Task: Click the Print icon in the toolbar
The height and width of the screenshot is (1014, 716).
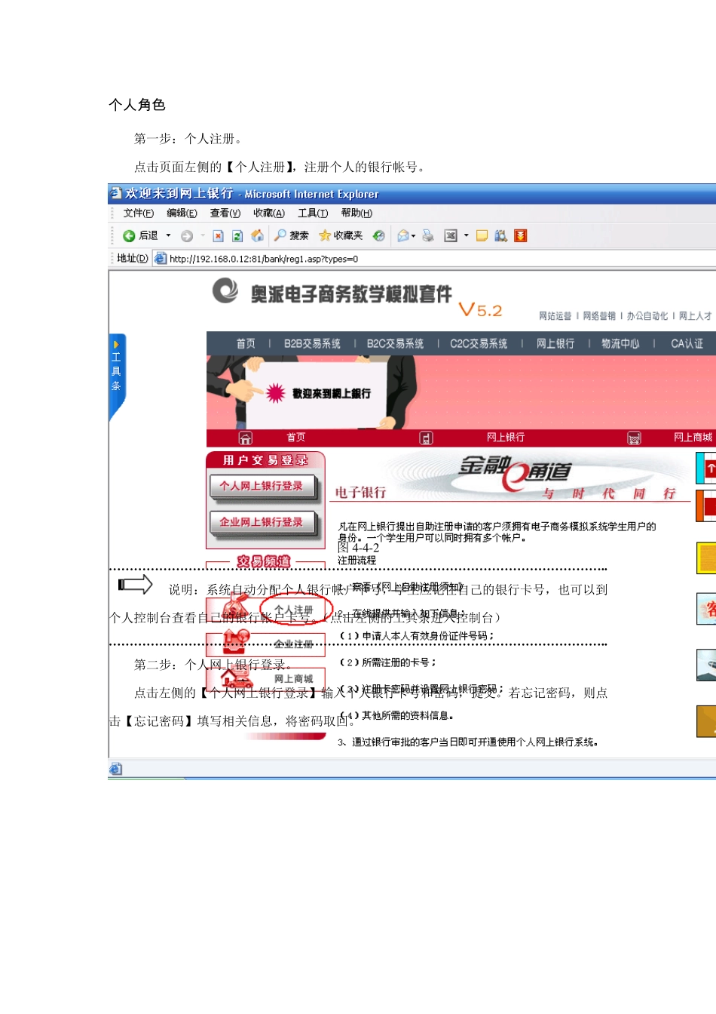Action: [x=428, y=236]
